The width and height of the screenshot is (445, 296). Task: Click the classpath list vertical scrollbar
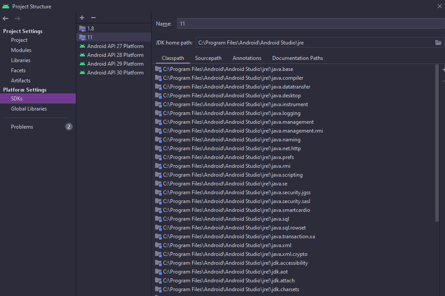437,143
